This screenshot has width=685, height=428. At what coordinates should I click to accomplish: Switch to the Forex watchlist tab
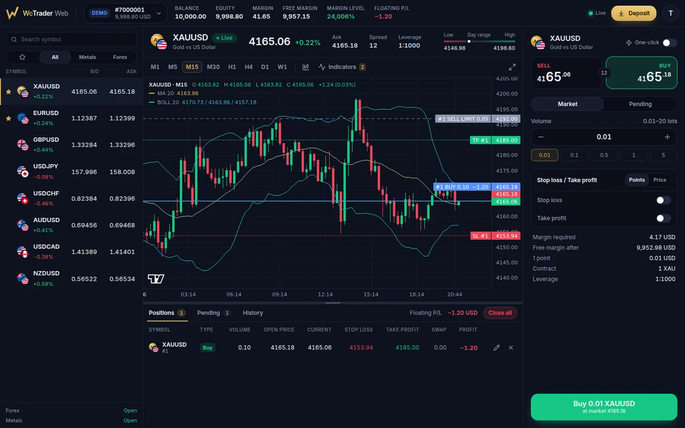coord(120,57)
